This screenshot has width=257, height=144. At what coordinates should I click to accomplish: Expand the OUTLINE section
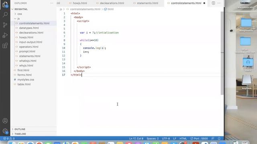pyautogui.click(x=20, y=129)
